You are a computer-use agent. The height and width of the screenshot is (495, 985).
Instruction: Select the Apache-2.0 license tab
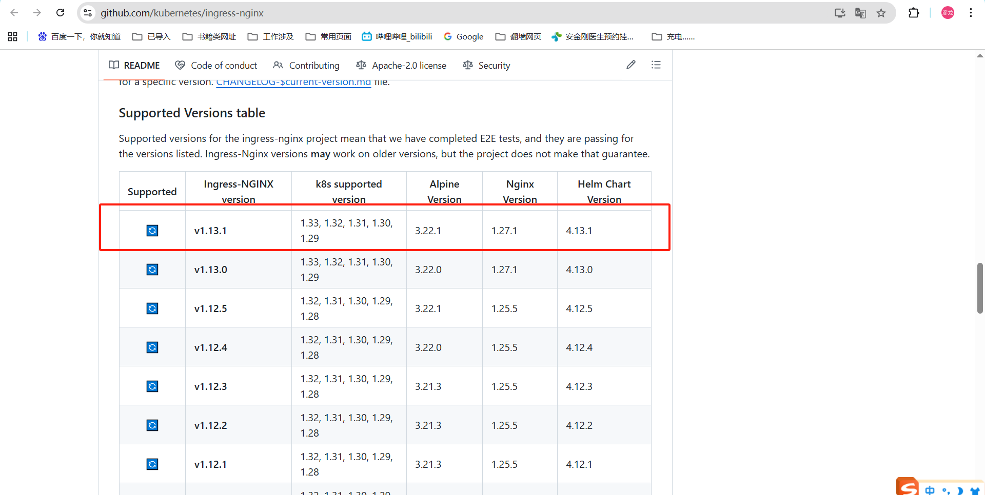pos(401,65)
